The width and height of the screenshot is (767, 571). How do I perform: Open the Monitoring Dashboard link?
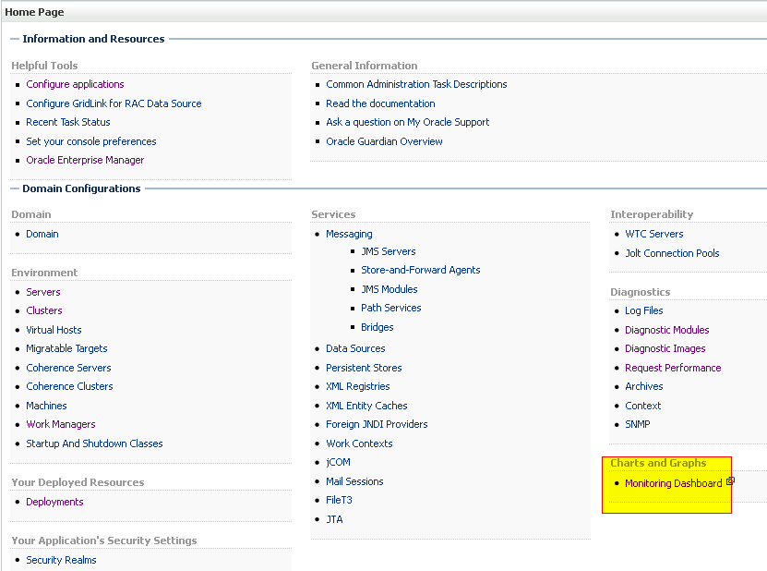click(x=673, y=483)
